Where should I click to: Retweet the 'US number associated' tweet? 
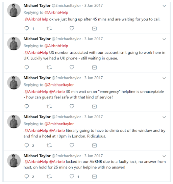click(49, 68)
